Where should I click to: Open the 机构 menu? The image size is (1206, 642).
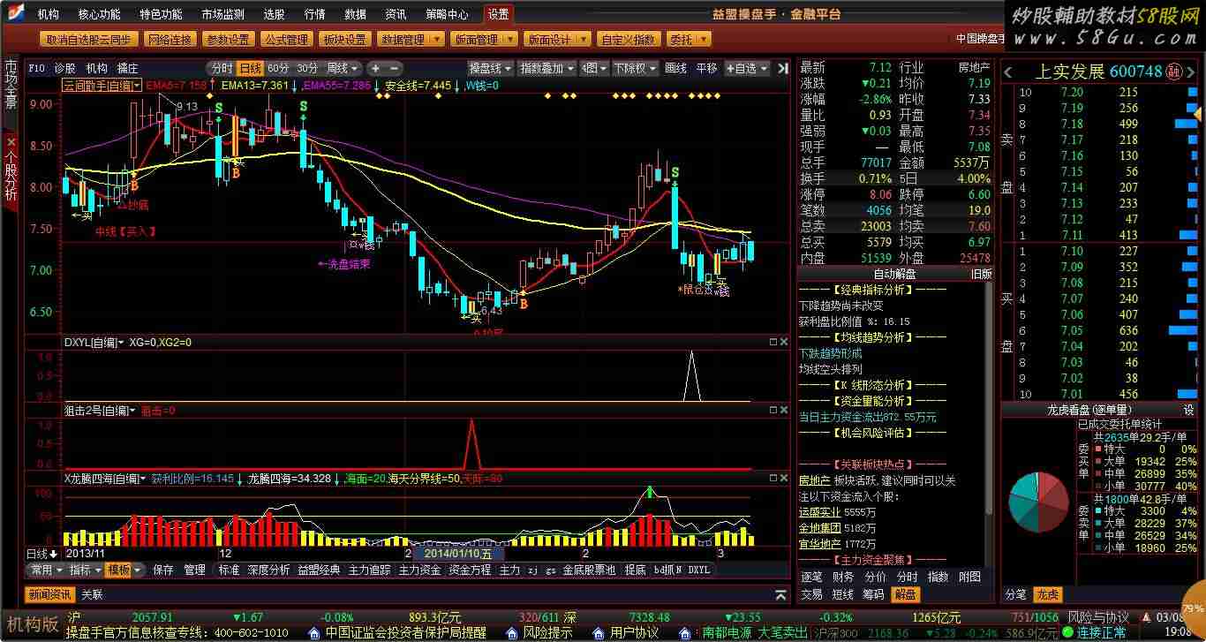pyautogui.click(x=48, y=14)
